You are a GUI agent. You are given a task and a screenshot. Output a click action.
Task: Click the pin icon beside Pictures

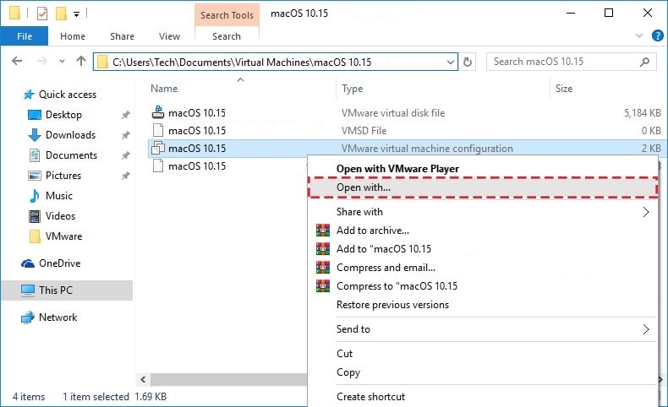125,176
